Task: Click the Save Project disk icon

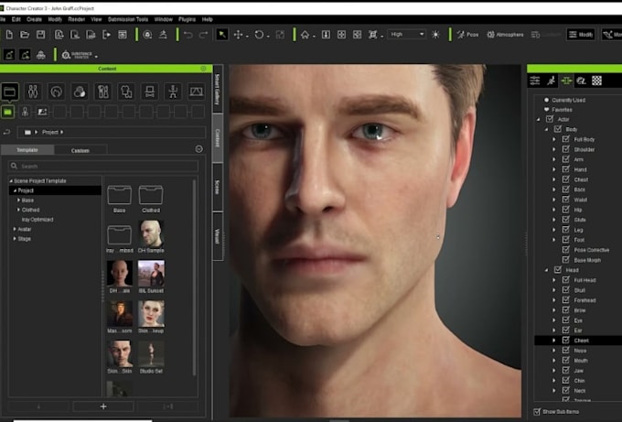Action: pos(40,35)
